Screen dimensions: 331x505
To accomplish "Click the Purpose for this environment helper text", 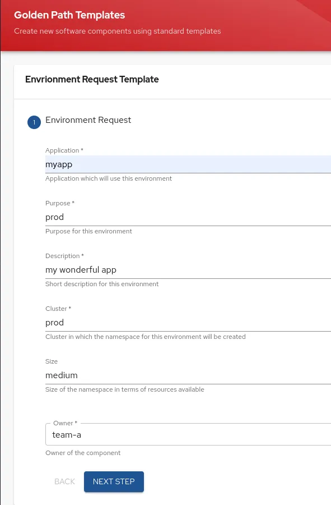I will pos(88,231).
